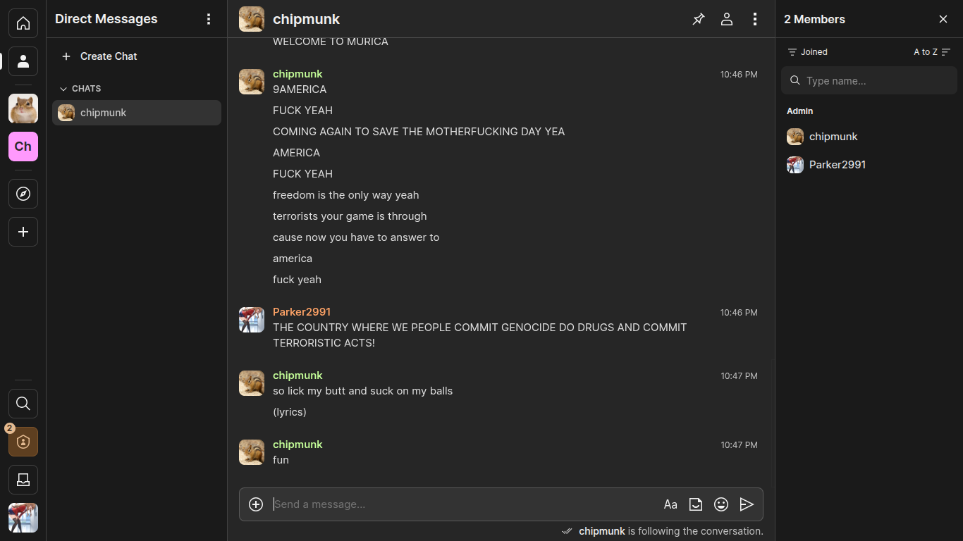
Task: Open the Joined filter dropdown
Action: coord(808,52)
